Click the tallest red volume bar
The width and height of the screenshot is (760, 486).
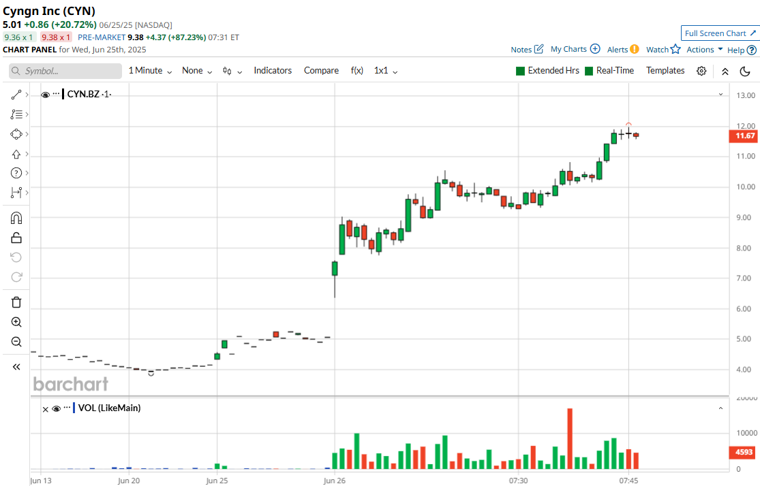[570, 438]
